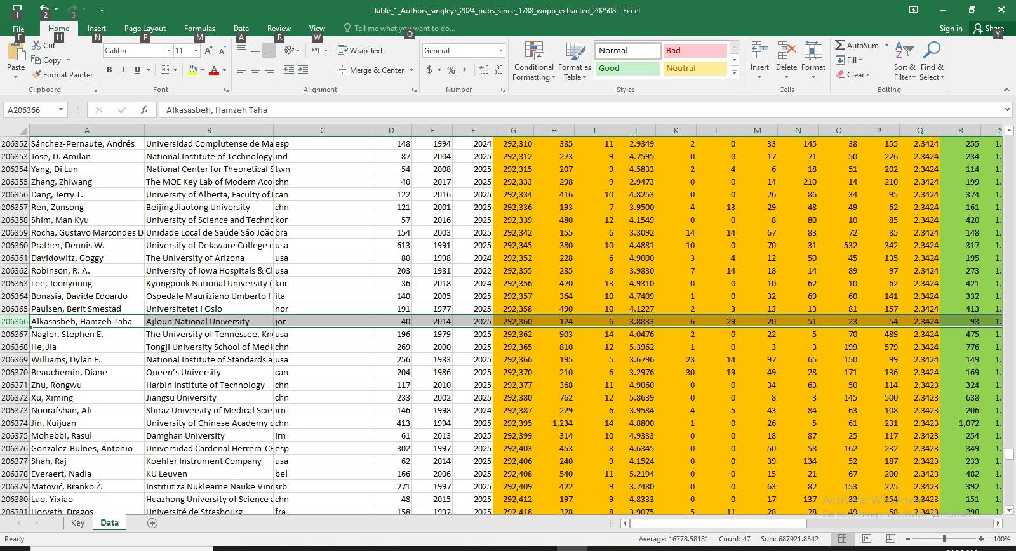
Task: Switch to the Key sheet tab
Action: pos(77,523)
